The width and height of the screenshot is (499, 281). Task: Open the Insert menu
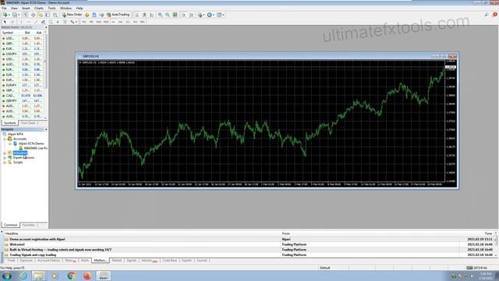tap(26, 9)
